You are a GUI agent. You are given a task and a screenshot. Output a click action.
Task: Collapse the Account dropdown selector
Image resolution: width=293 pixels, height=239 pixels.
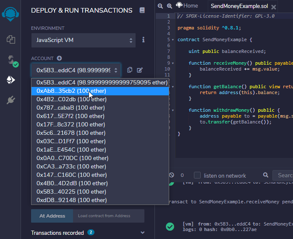click(x=76, y=70)
